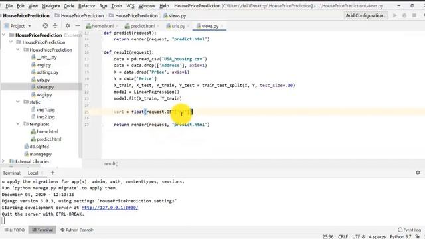Select views.py in project tree
The image size is (425, 239).
42,87
